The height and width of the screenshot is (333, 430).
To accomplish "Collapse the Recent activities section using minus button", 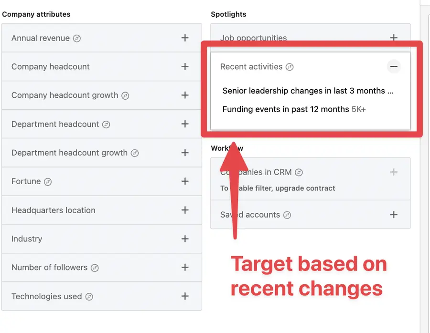I will (393, 67).
